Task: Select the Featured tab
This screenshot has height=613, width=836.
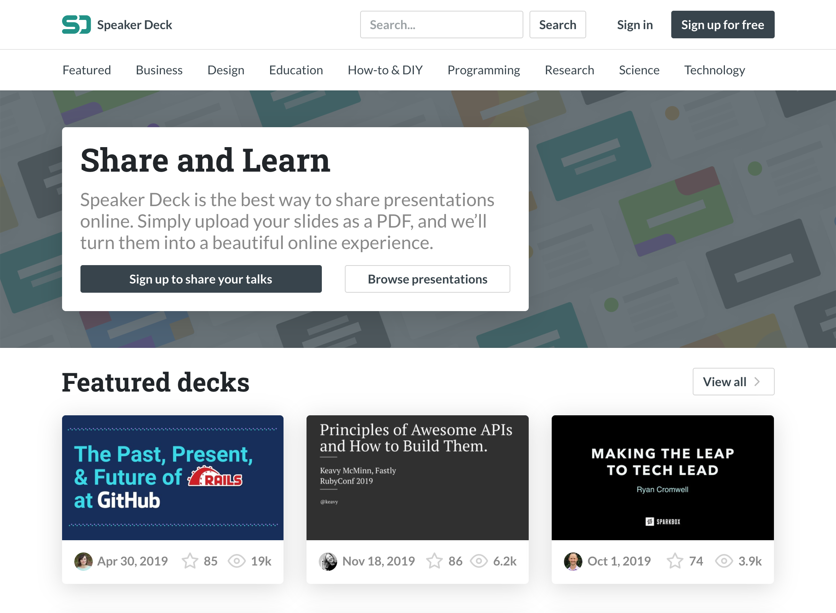Action: 87,70
